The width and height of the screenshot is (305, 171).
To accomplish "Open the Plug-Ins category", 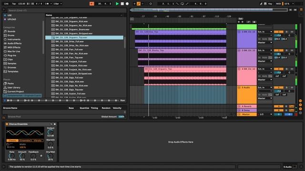I will tap(11, 56).
